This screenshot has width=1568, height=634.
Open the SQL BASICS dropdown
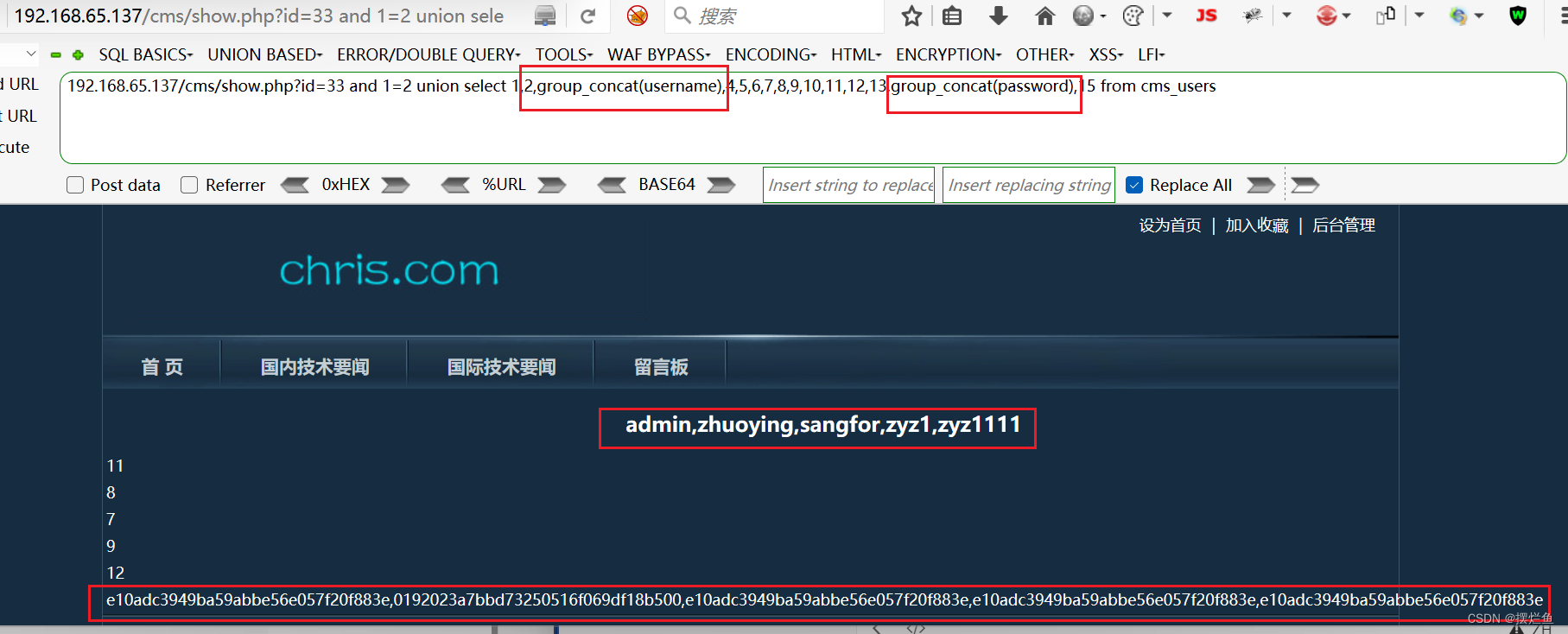[145, 54]
